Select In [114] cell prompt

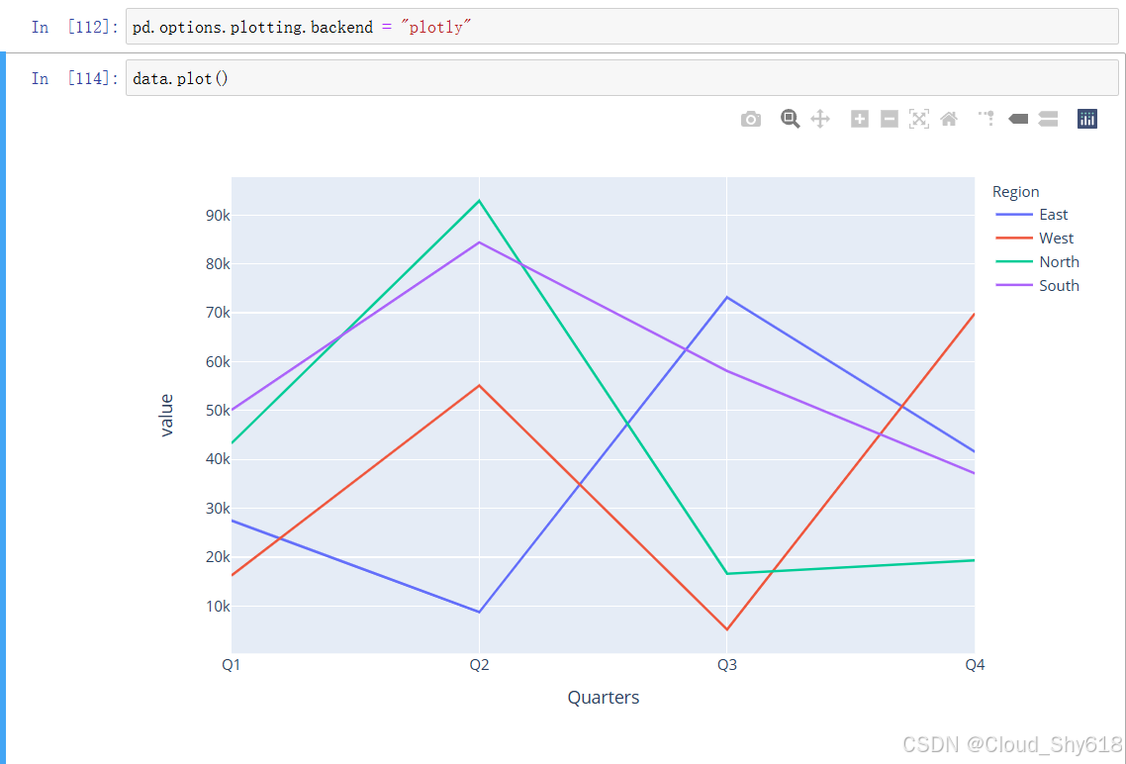(x=74, y=78)
